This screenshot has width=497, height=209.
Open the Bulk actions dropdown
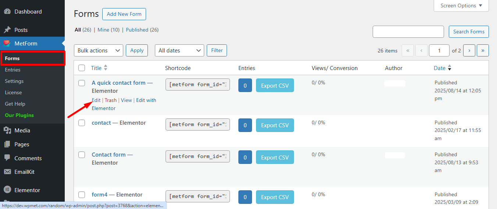click(x=99, y=51)
